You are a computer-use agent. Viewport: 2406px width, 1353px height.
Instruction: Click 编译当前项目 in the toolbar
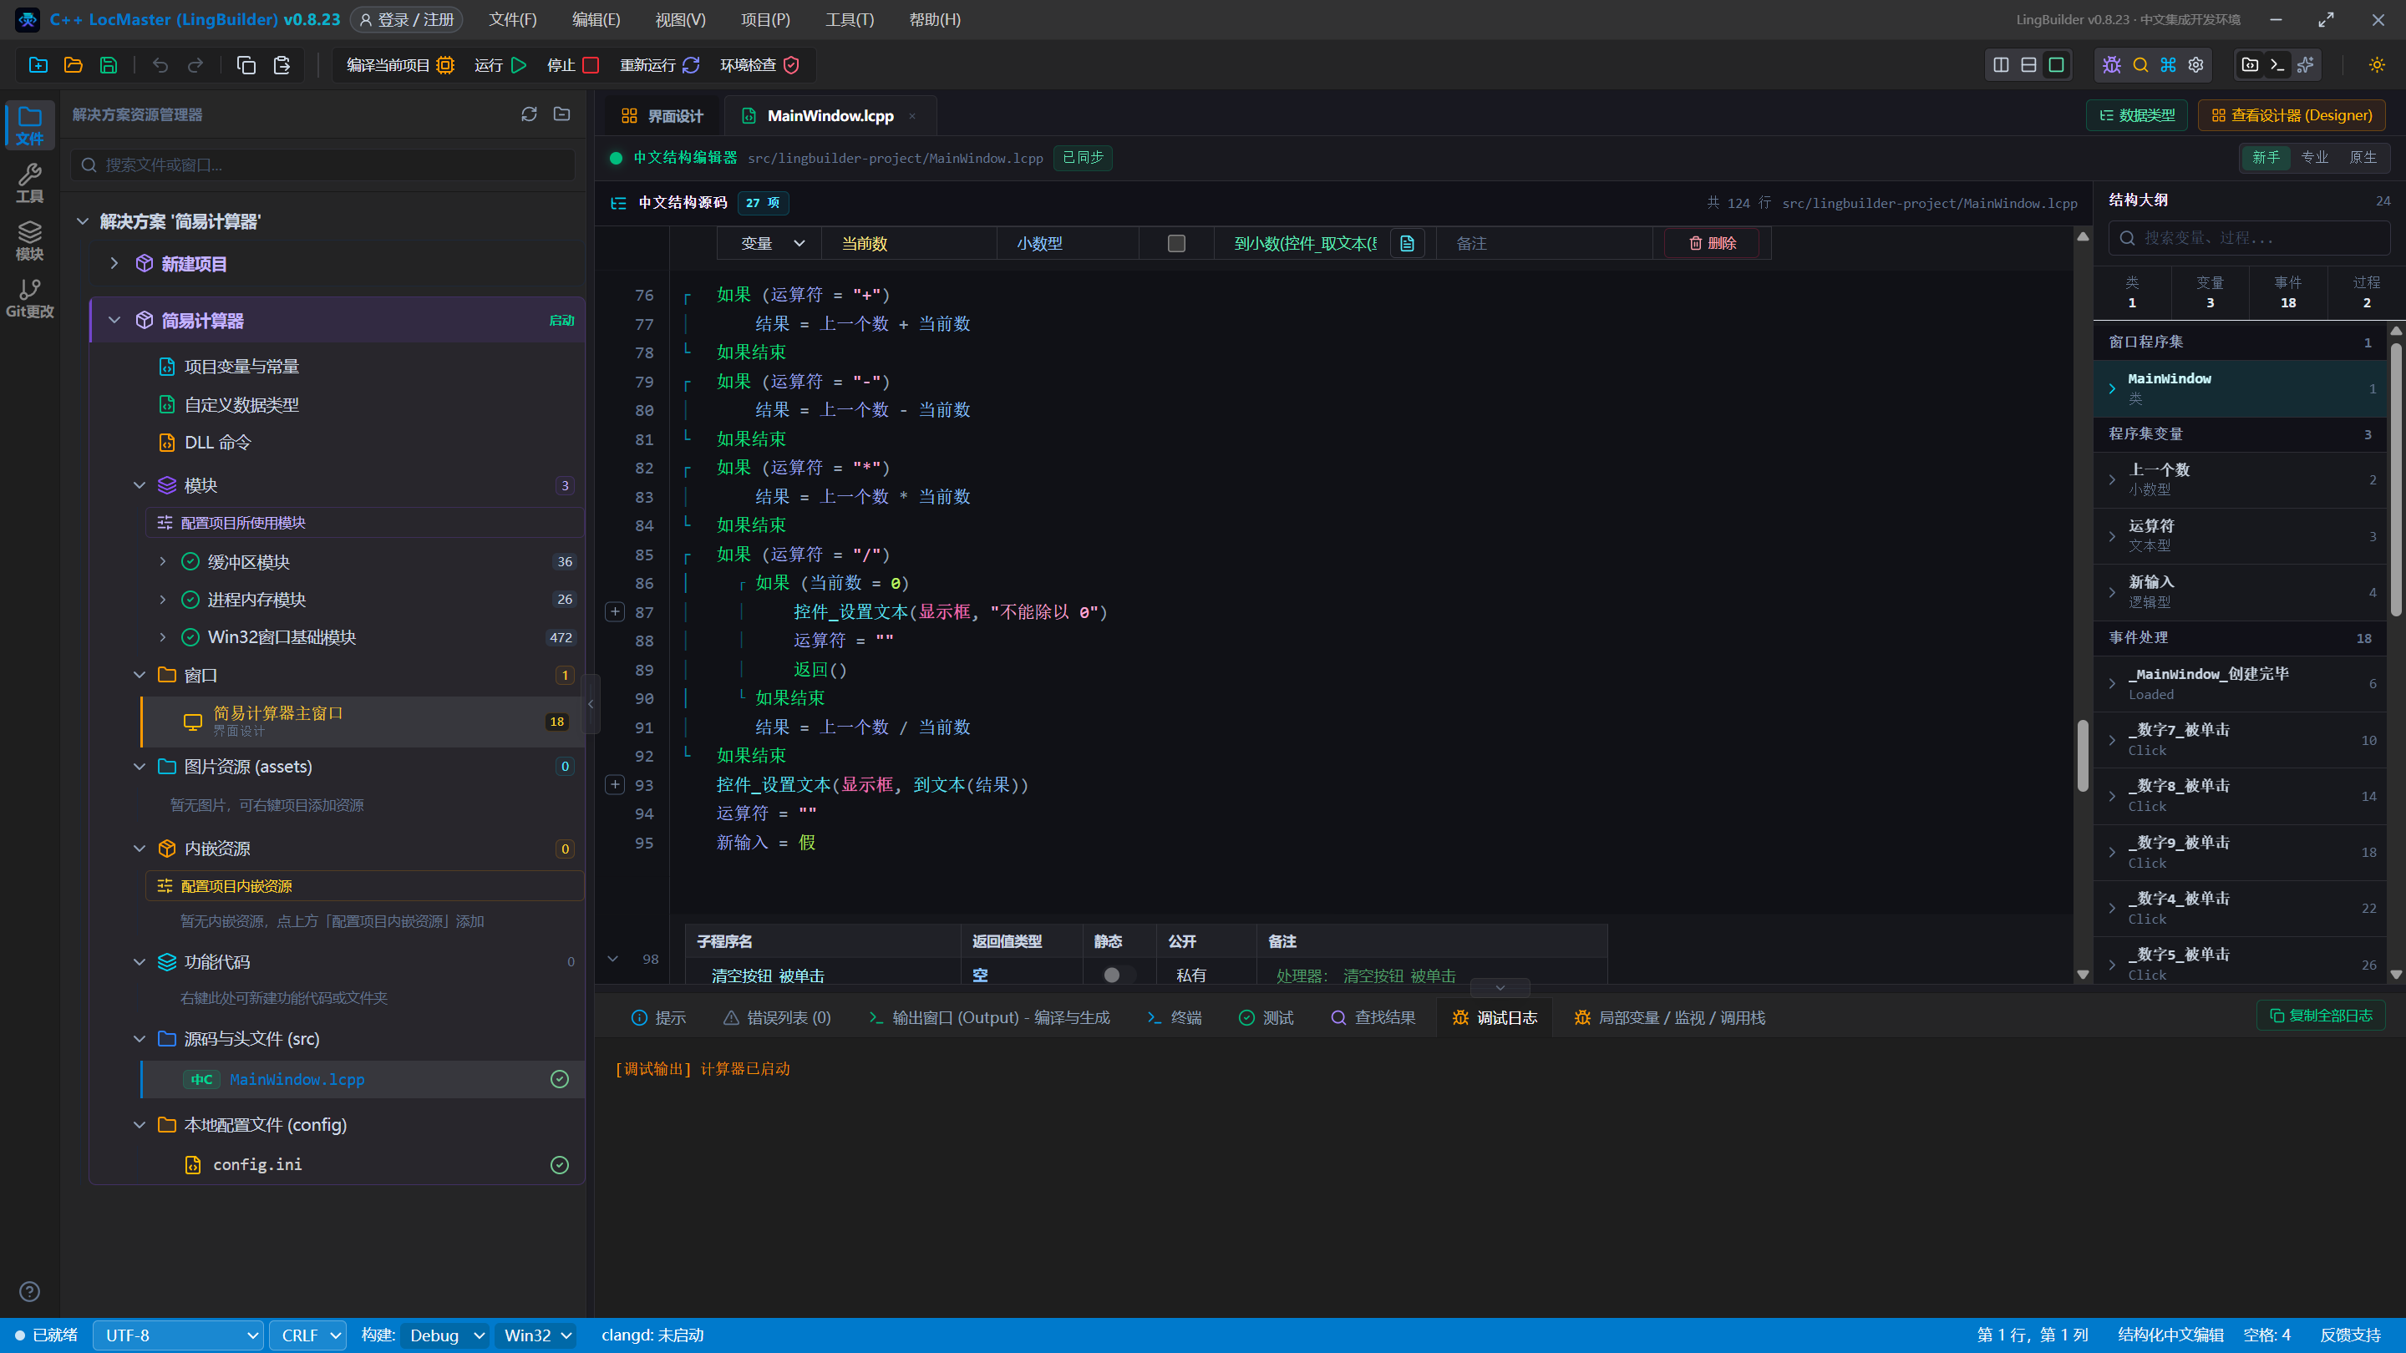click(400, 64)
